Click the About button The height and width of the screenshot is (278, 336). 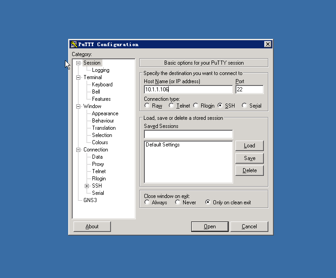92,226
